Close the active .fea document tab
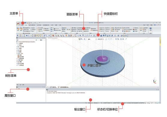This screenshot has width=167, height=117. (x=70, y=87)
